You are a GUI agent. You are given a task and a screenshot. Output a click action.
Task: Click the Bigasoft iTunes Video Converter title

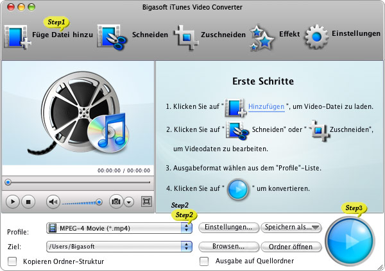193,7
